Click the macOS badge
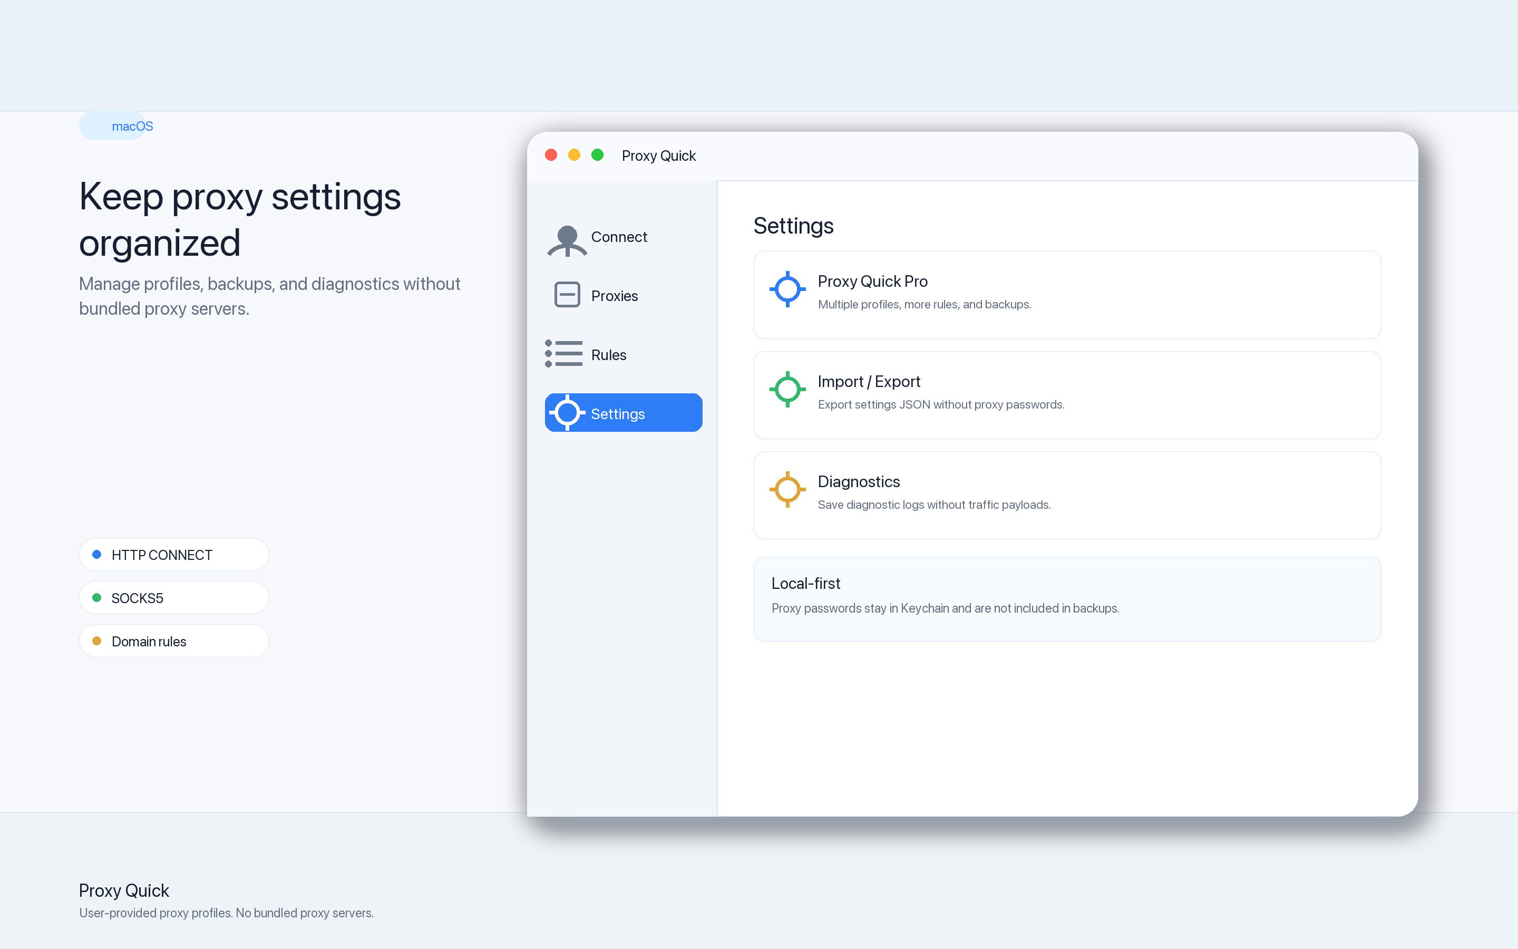Image resolution: width=1518 pixels, height=949 pixels. coord(116,125)
